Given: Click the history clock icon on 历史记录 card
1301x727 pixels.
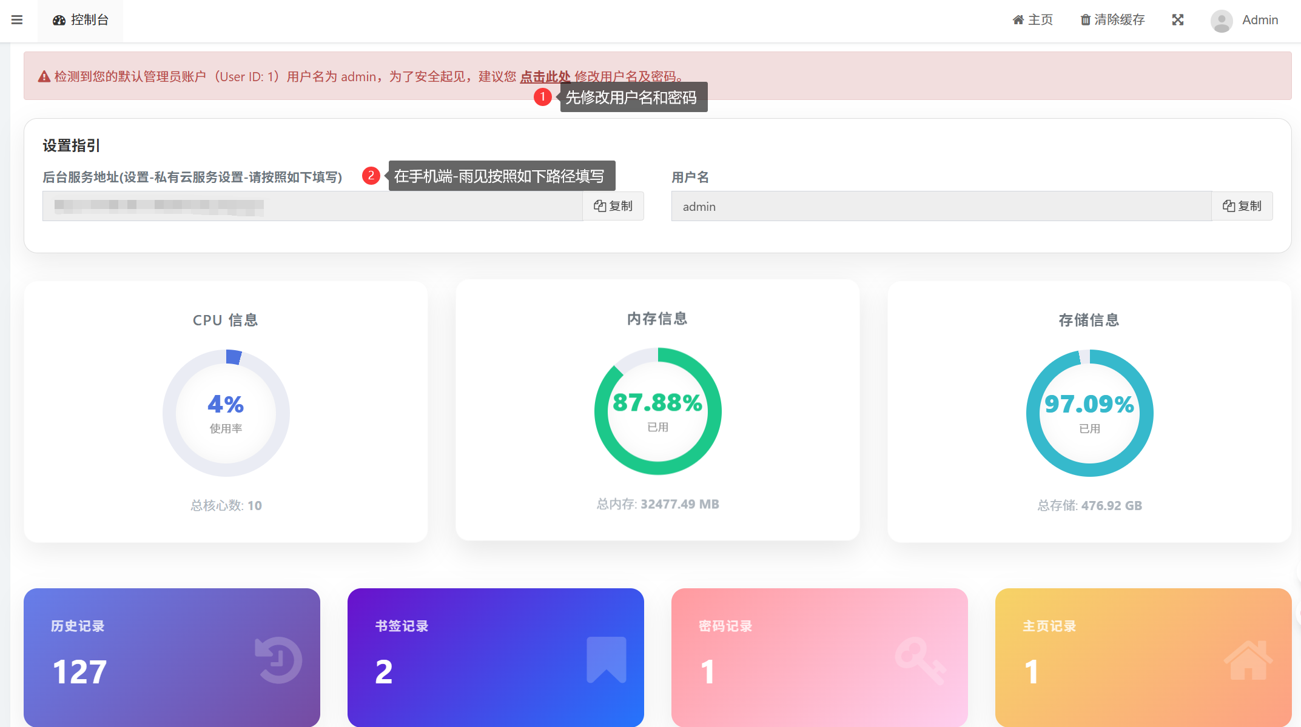Looking at the screenshot, I should pyautogui.click(x=278, y=660).
